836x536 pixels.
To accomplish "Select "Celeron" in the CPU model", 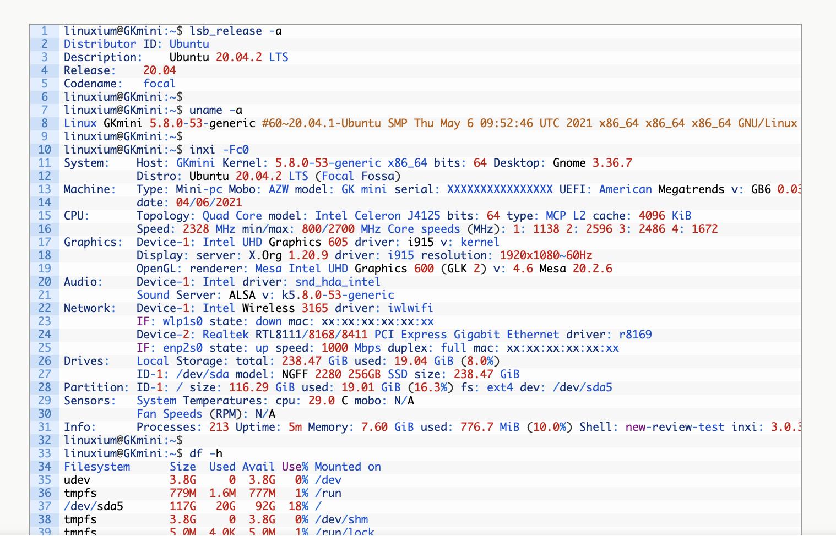I will pos(377,216).
